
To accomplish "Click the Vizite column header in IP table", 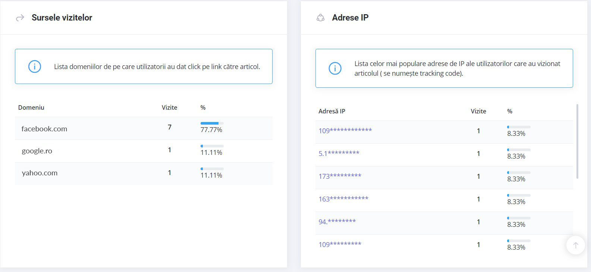I will click(478, 111).
